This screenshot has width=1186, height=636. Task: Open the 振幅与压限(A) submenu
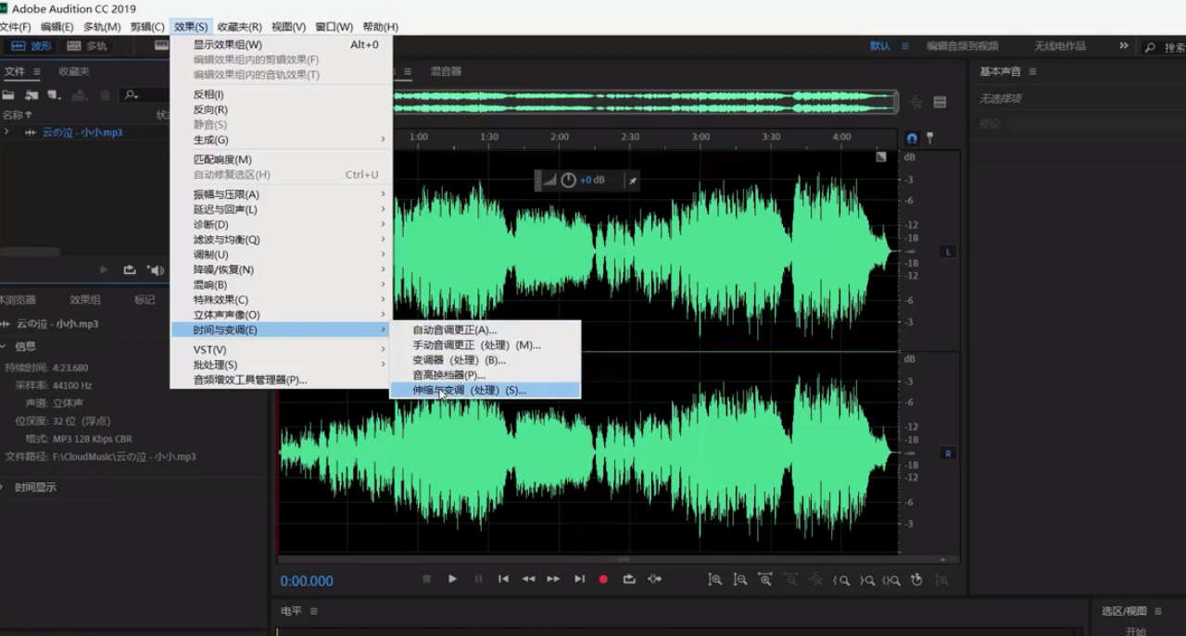[x=282, y=194]
